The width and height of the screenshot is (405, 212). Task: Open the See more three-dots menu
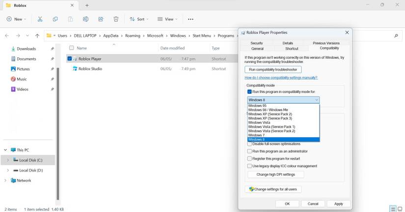pyautogui.click(x=190, y=19)
